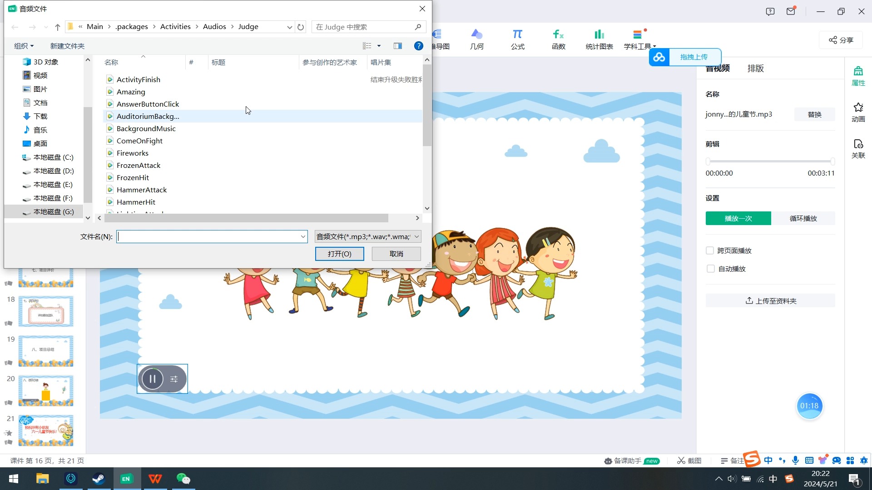Click the help icon in file dialog
The height and width of the screenshot is (490, 872).
(419, 46)
